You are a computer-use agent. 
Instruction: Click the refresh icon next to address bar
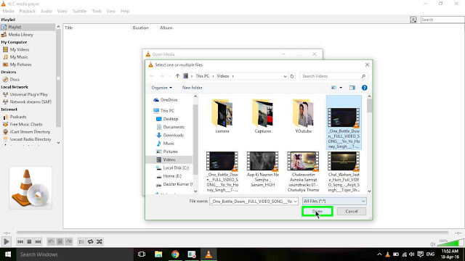point(292,76)
